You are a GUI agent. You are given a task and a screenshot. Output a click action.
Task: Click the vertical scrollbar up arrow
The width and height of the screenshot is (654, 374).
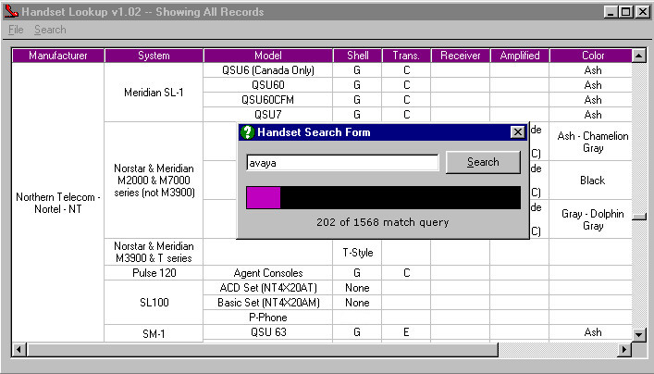click(639, 56)
